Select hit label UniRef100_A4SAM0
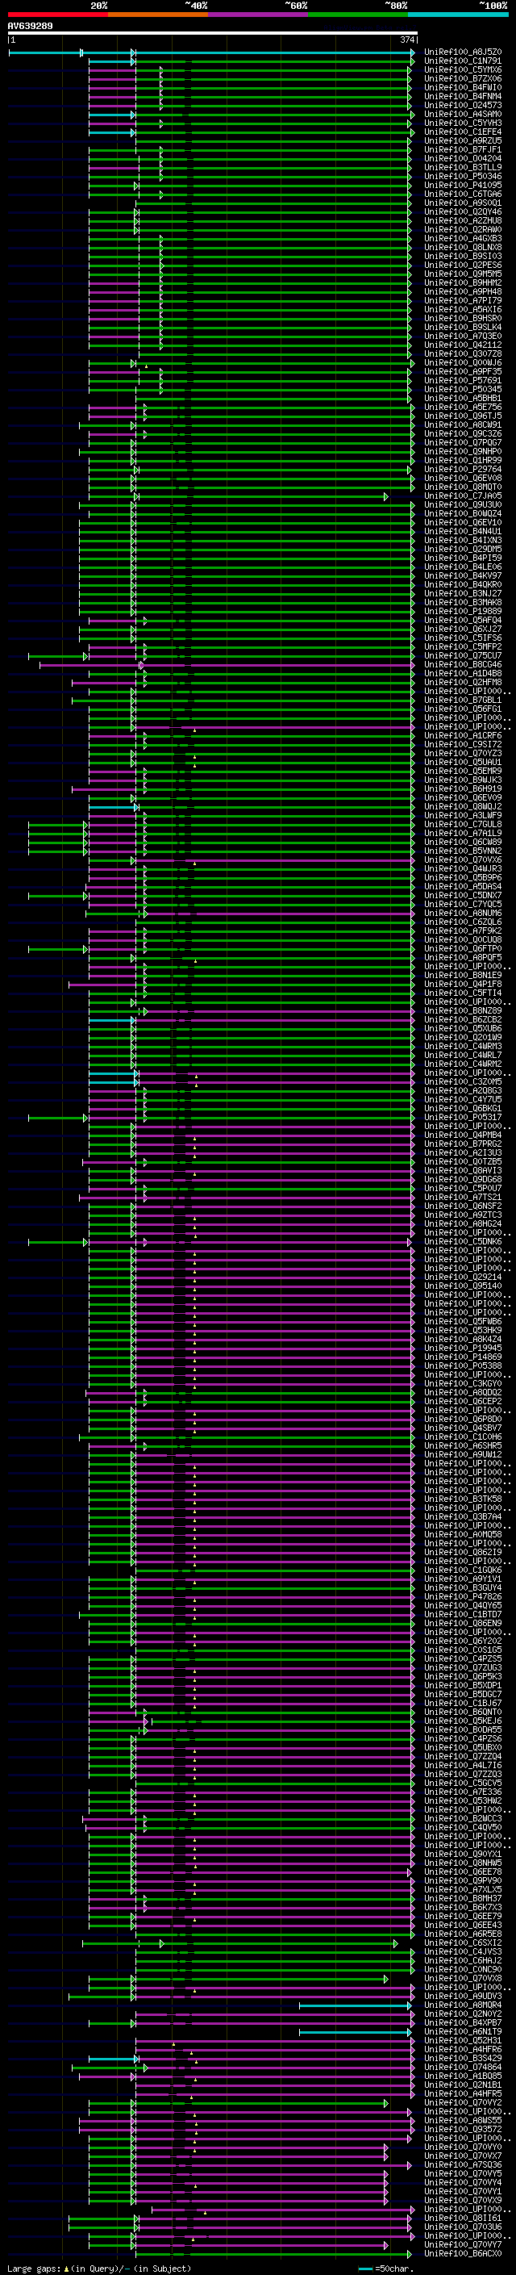 coord(463,114)
